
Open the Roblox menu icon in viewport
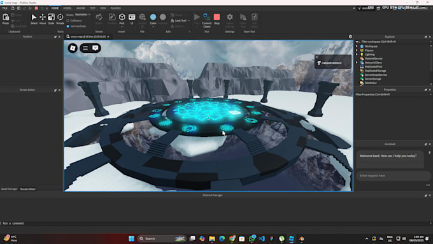coord(73,48)
